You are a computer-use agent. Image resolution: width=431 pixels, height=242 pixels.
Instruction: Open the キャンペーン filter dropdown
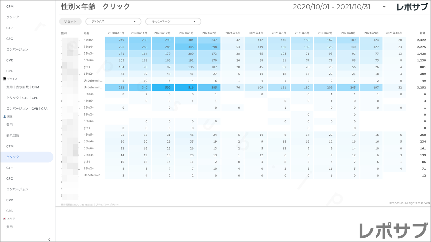(x=173, y=21)
